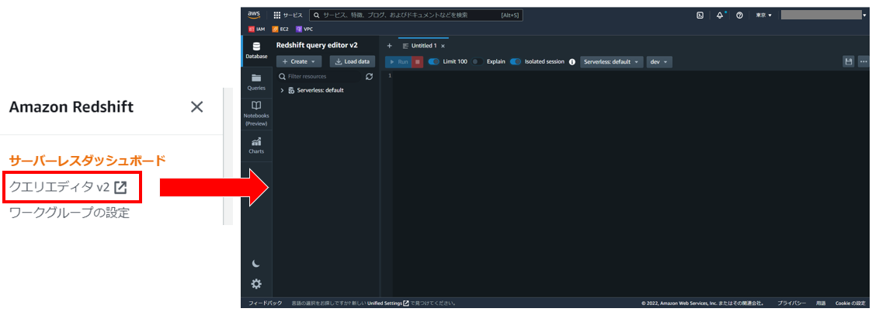This screenshot has height=312, width=872.
Task: Open the help question mark icon
Action: pyautogui.click(x=740, y=16)
